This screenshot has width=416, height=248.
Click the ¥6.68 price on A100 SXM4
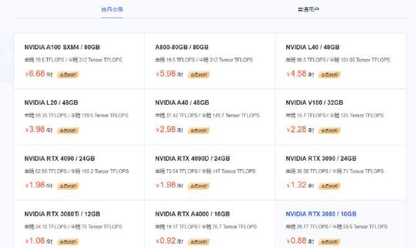pos(35,74)
